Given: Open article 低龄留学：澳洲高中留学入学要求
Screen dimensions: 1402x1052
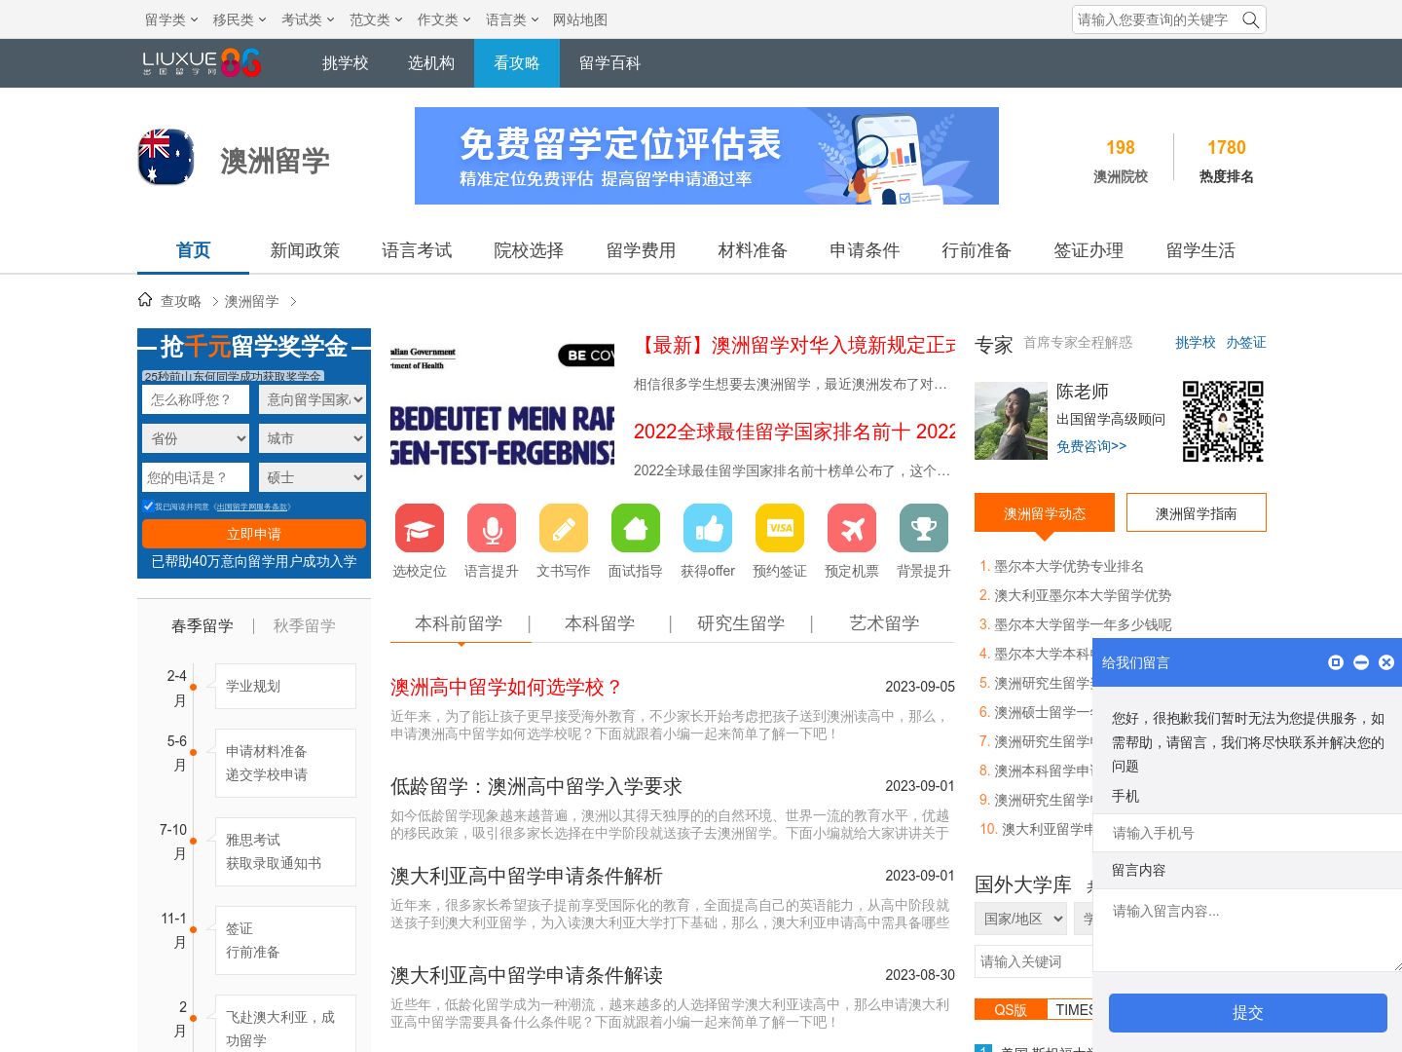Looking at the screenshot, I should (536, 786).
